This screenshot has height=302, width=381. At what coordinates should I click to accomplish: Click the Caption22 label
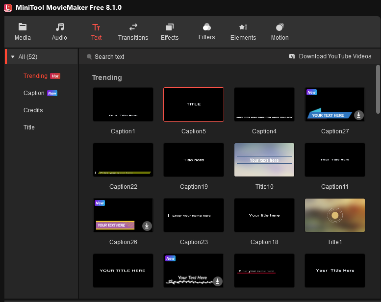(x=123, y=187)
